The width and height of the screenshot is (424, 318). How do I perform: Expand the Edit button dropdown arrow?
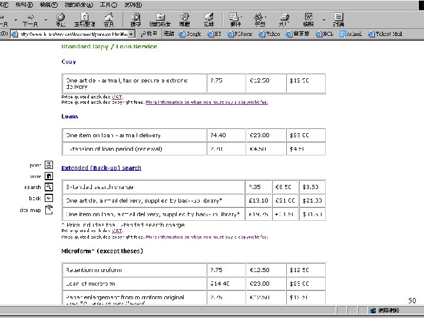click(x=324, y=20)
